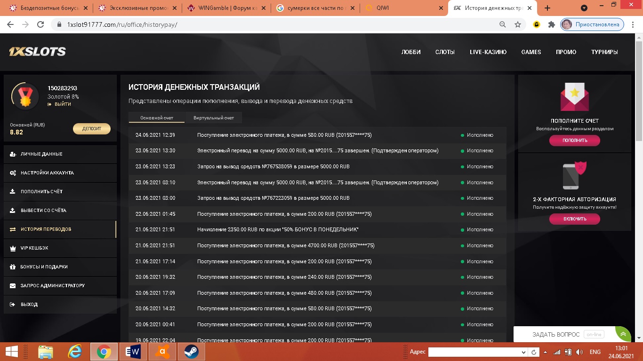Click the crown icon beside VIP КЕШБЭК

click(x=12, y=248)
